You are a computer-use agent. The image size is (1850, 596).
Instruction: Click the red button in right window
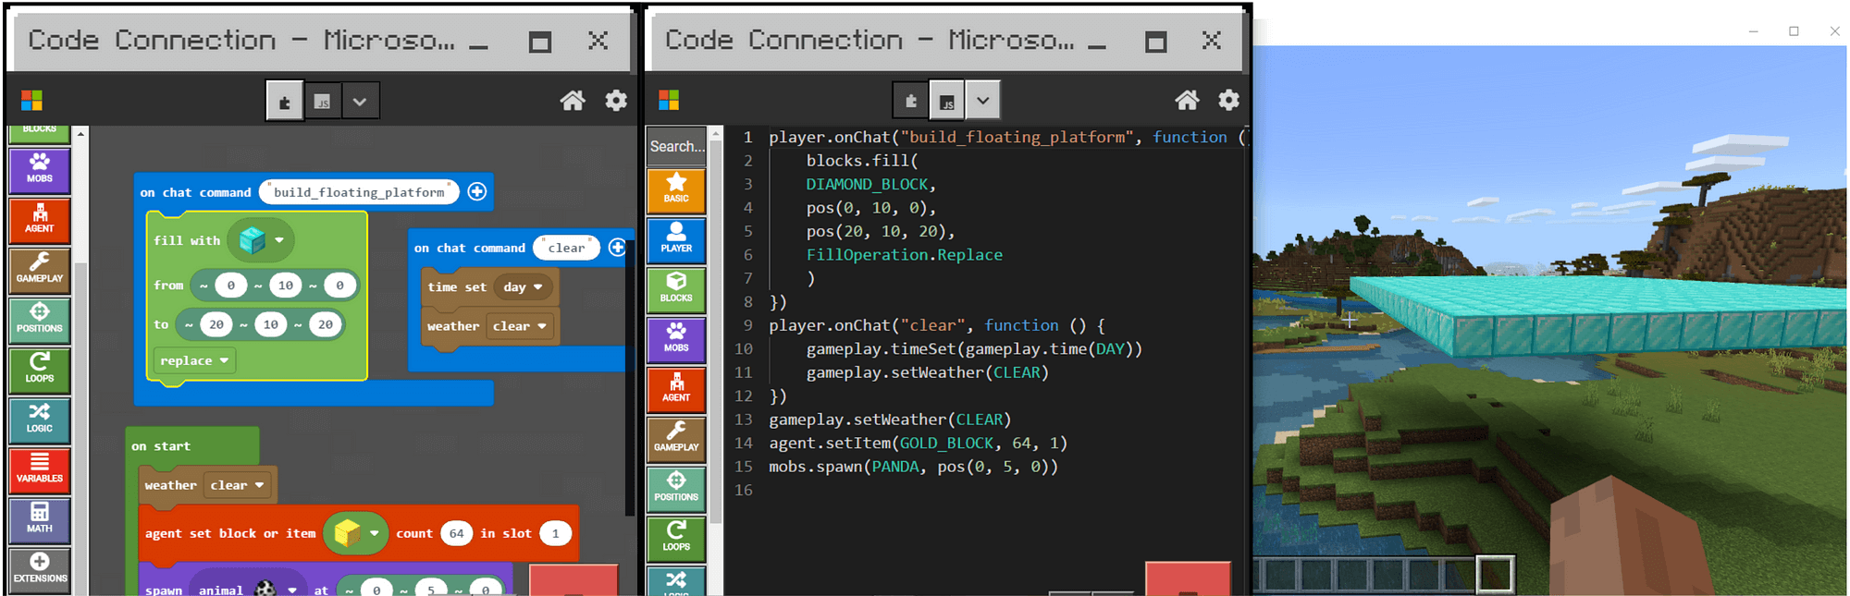click(x=1188, y=578)
